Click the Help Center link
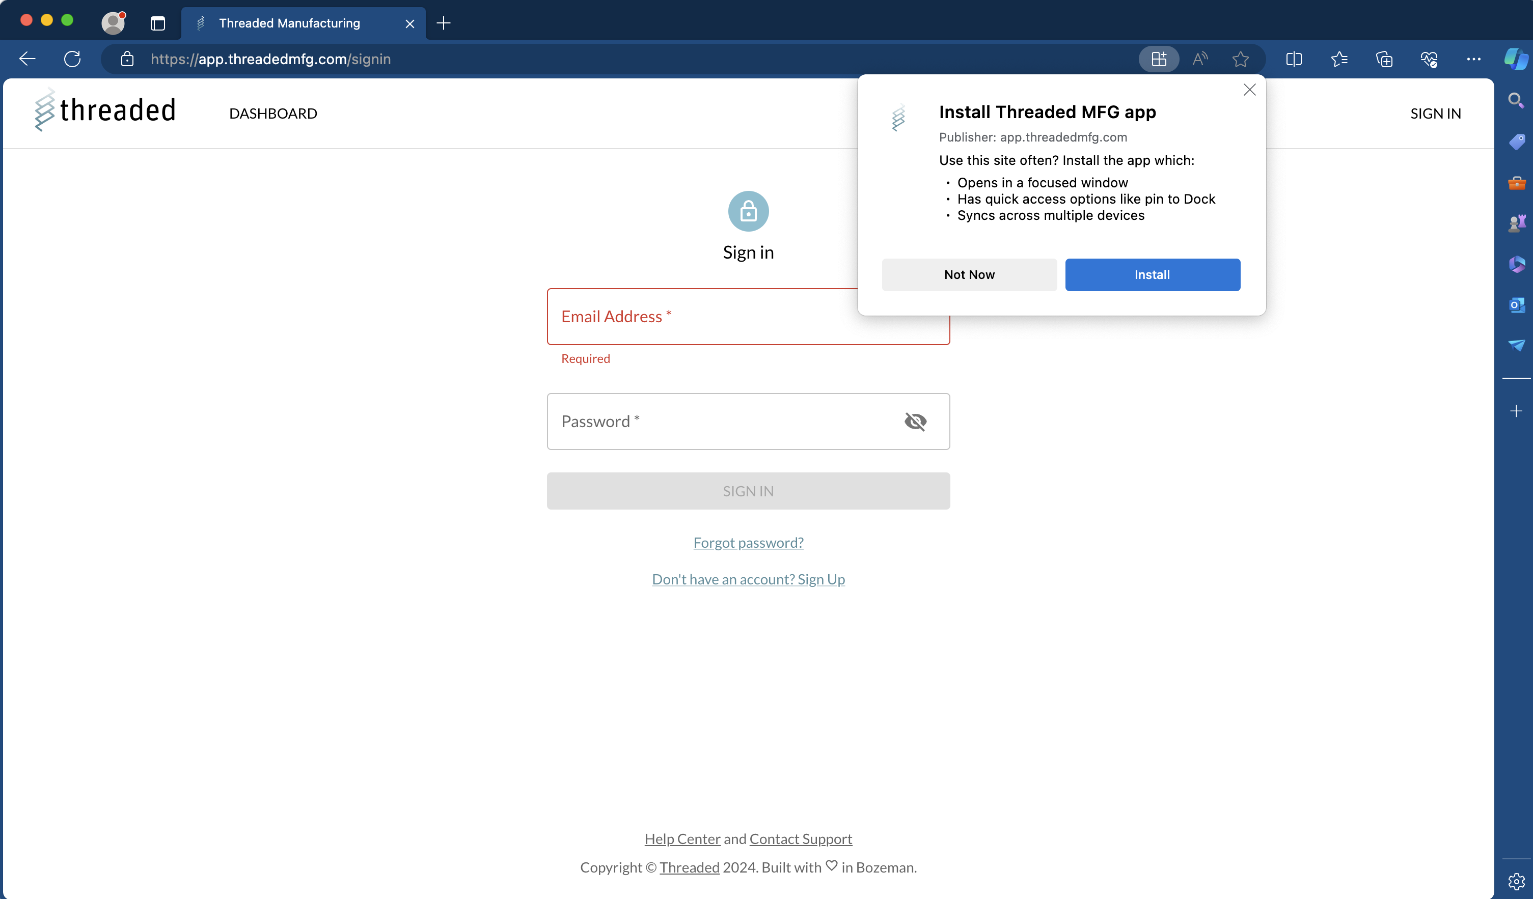 coord(682,838)
